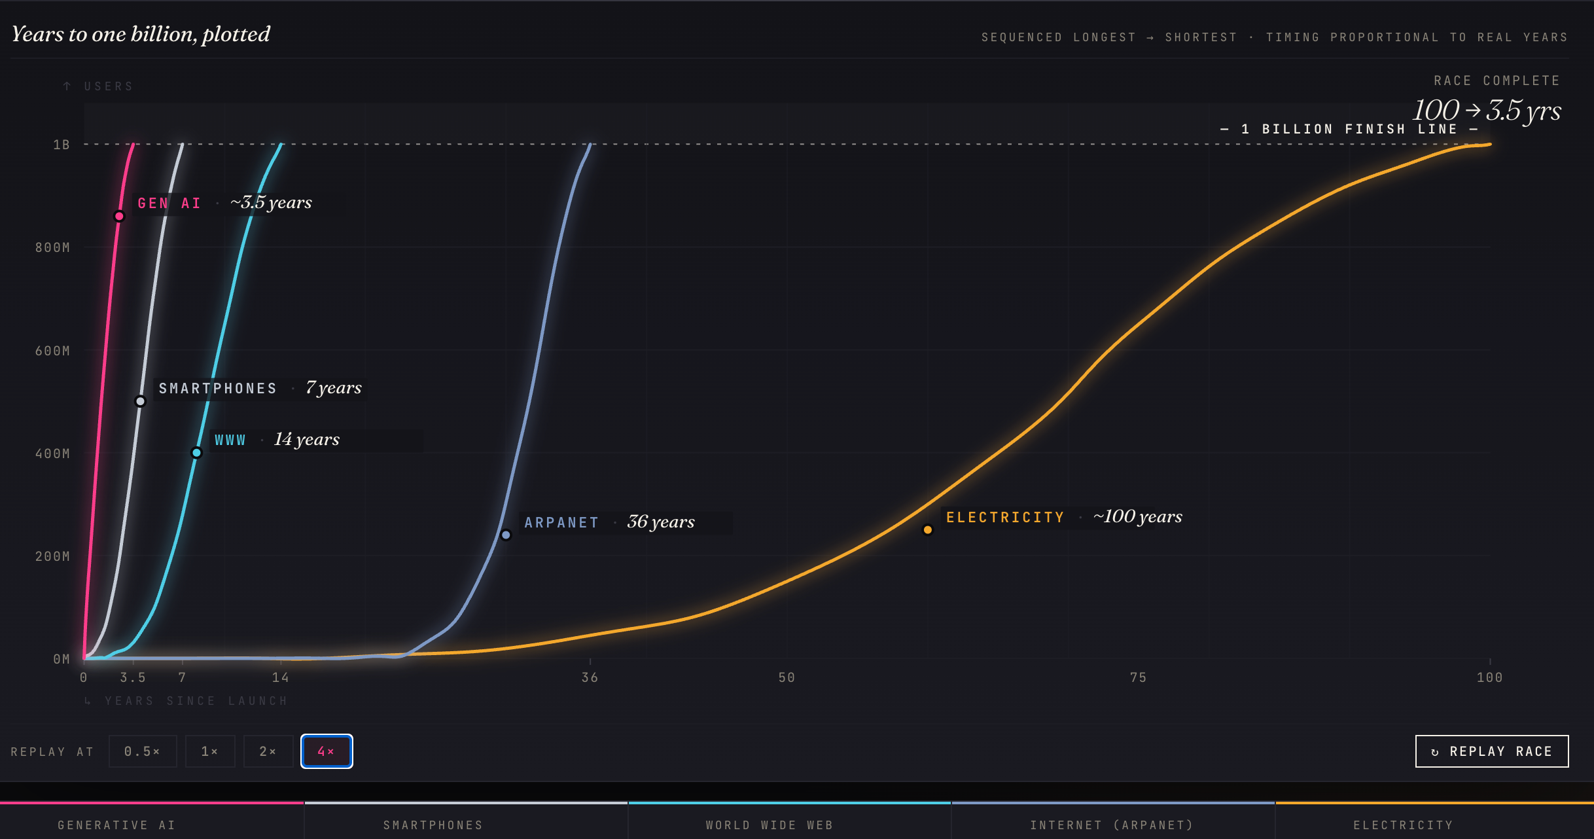Click the 14 x-axis tick label
1594x839 pixels.
click(281, 677)
